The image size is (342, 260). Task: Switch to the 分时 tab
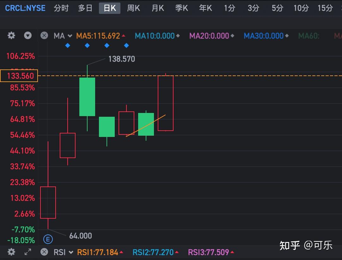61,8
